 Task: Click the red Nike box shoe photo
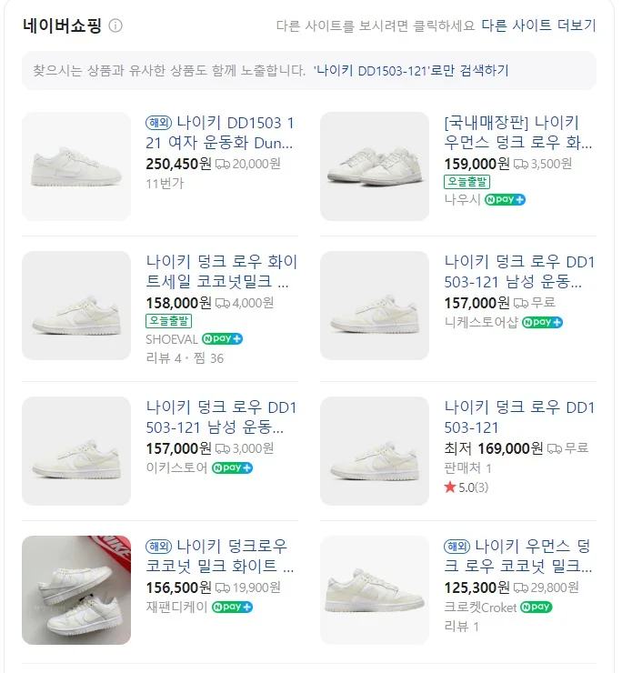(x=76, y=590)
